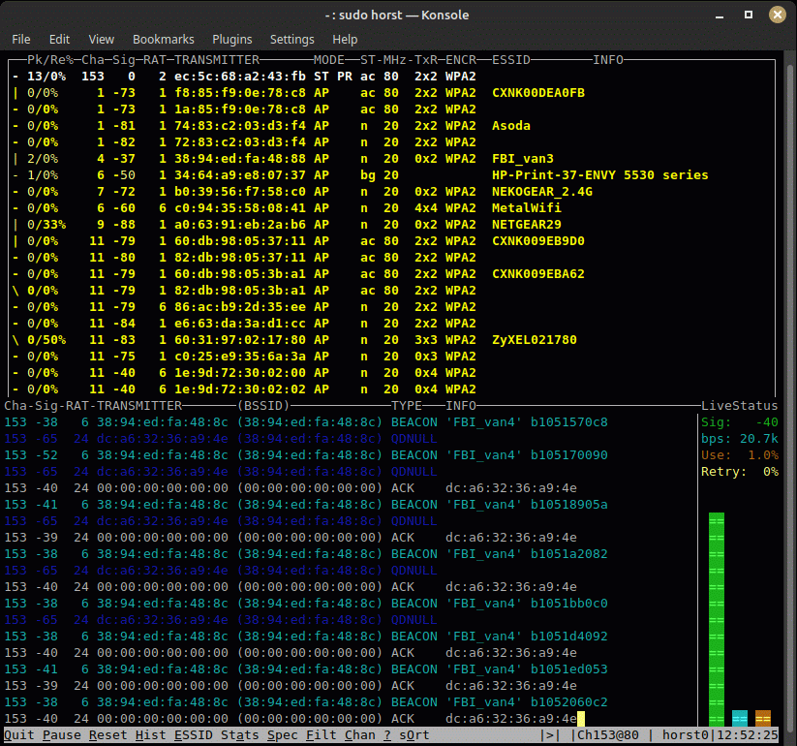Maximize the Konsole window
The width and height of the screenshot is (797, 746).
coord(749,15)
